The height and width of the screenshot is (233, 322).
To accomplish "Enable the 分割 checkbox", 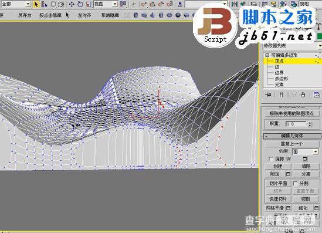I will point(295,184).
